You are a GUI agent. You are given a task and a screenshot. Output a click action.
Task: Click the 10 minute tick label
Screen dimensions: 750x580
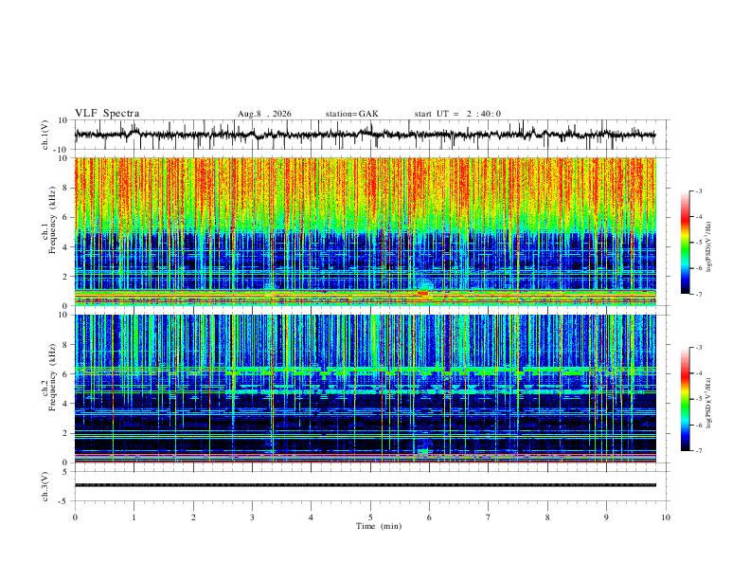(666, 517)
